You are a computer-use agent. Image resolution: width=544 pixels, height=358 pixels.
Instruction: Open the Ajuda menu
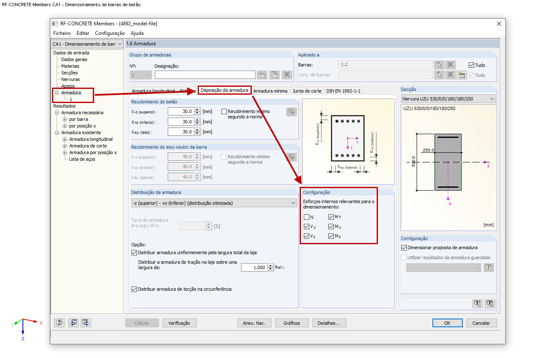137,33
